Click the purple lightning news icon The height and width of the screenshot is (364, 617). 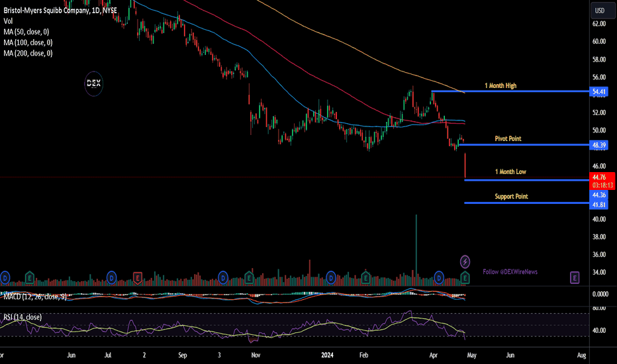tap(465, 261)
